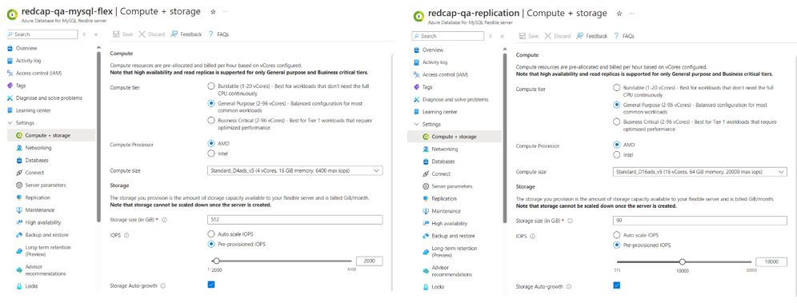This screenshot has height=303, width=797.
Task: Click IOPS slider handle in redcap-qa-mysql-flex pane
Action: coord(217,261)
